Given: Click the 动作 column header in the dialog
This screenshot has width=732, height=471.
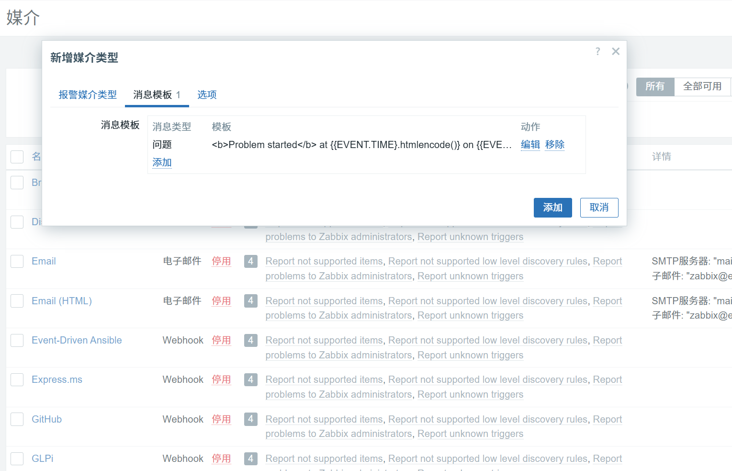Looking at the screenshot, I should [x=530, y=127].
